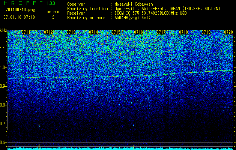Click the 0711 time marker

pyautogui.click(x=26, y=32)
